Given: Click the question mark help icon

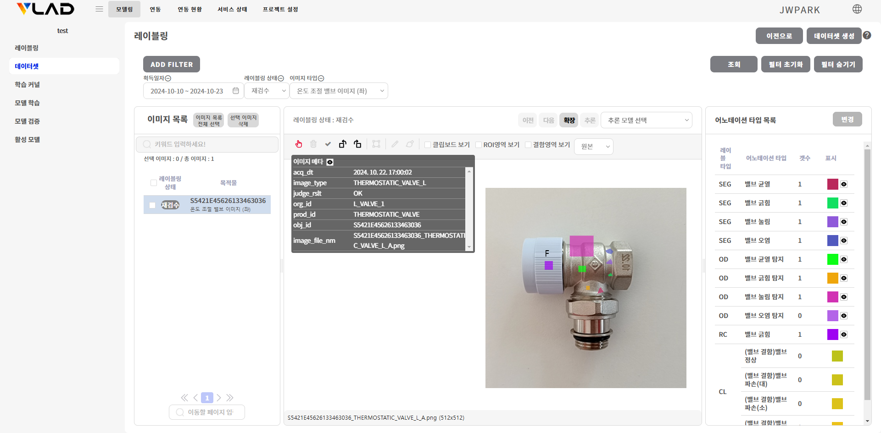Looking at the screenshot, I should click(x=867, y=35).
